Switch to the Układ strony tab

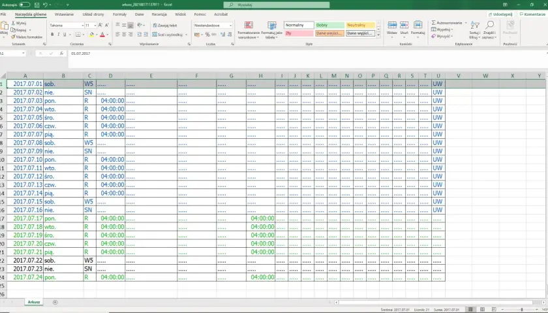[93, 14]
